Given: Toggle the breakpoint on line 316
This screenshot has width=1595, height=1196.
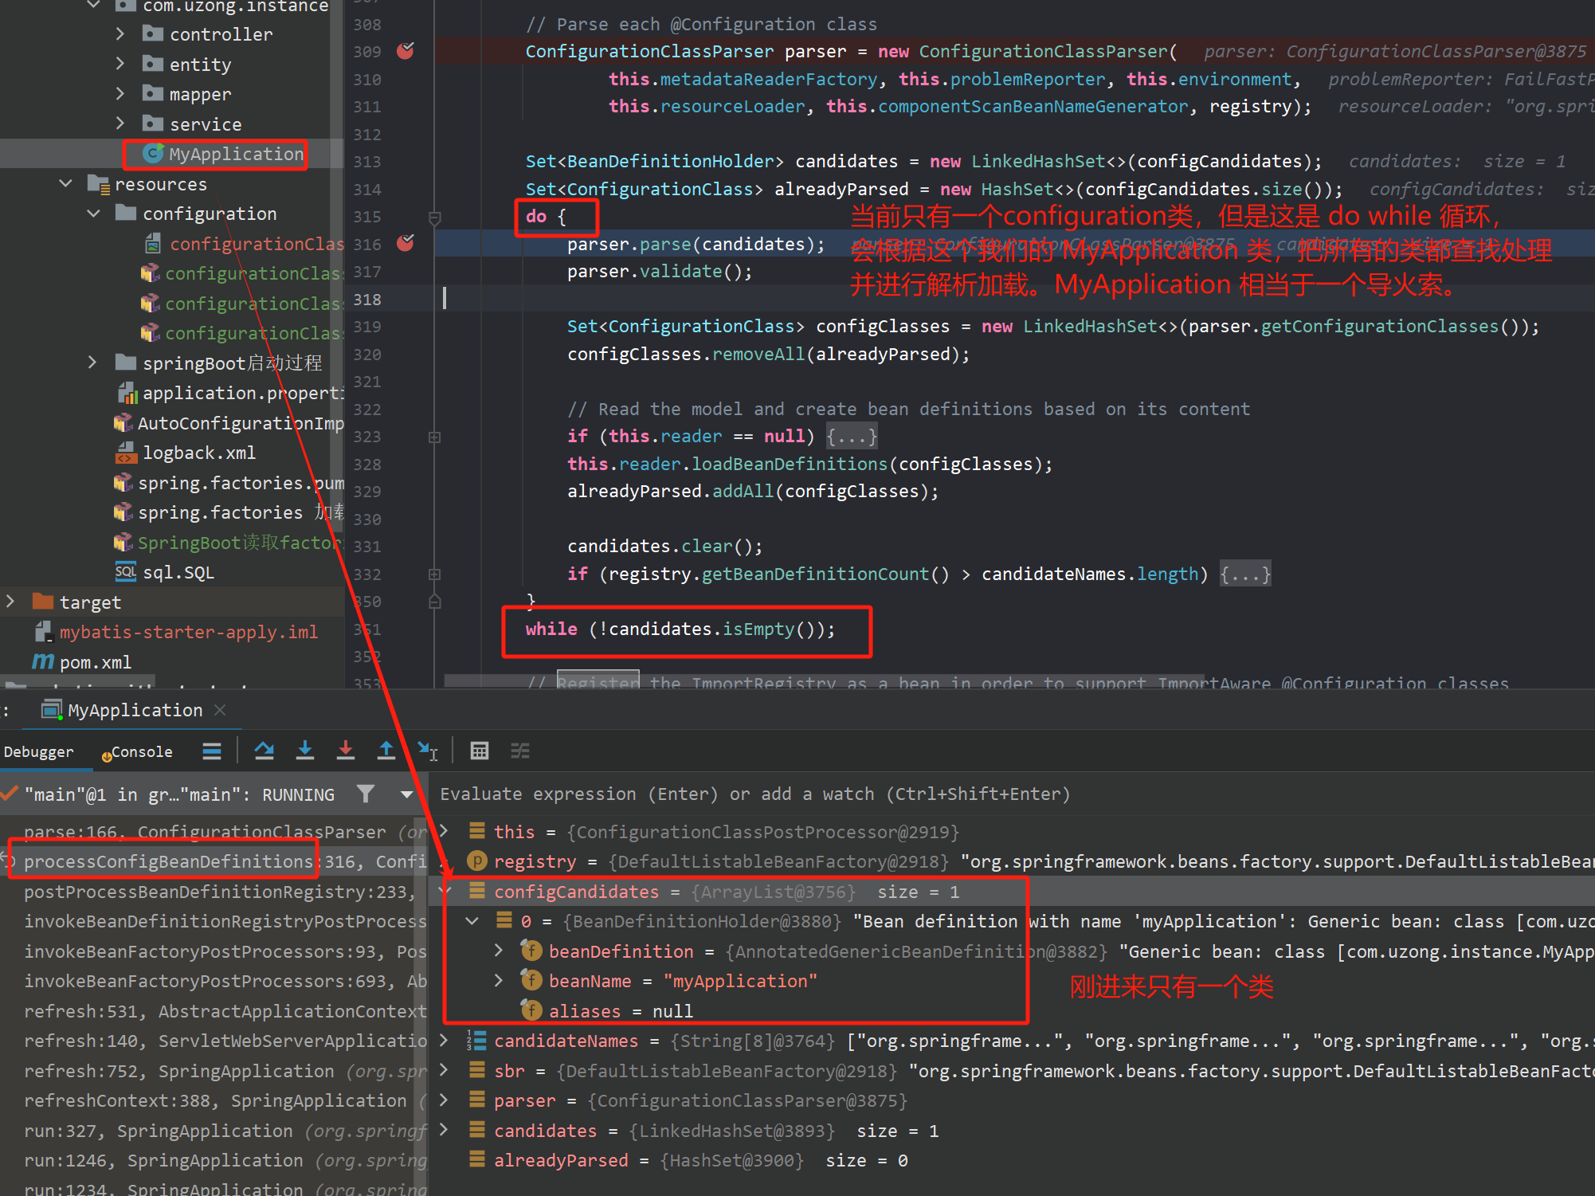Looking at the screenshot, I should (x=406, y=243).
